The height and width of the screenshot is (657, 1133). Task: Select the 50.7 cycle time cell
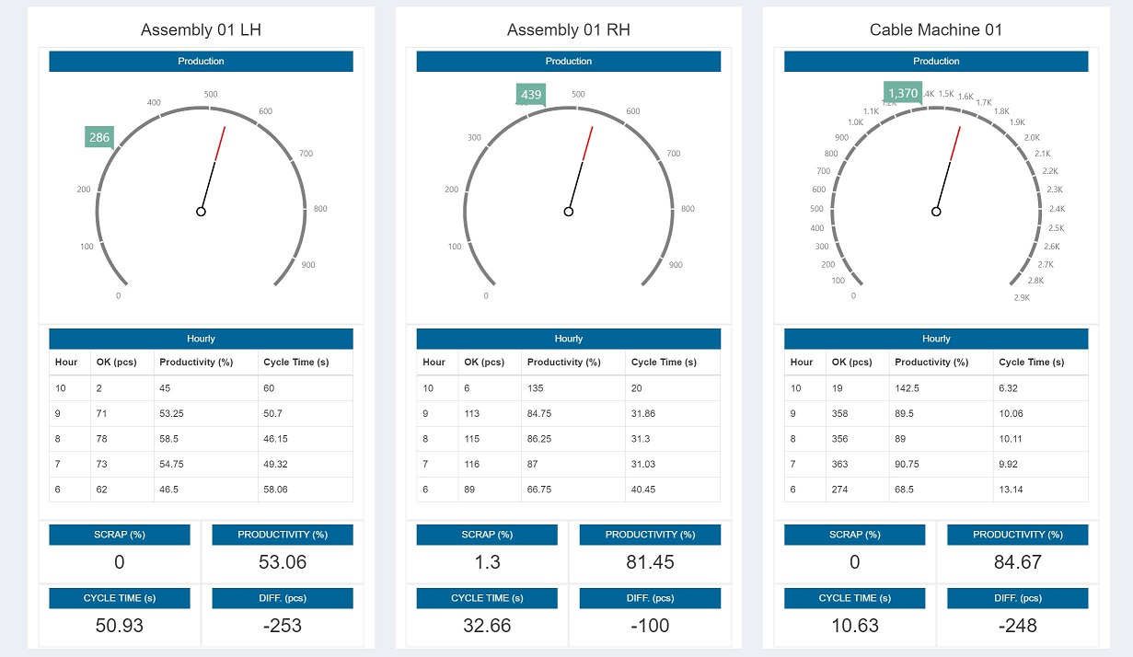[305, 414]
